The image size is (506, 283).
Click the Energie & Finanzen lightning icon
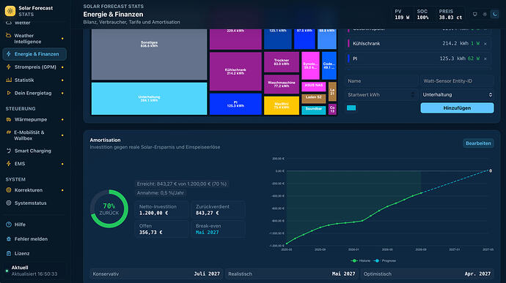point(9,54)
